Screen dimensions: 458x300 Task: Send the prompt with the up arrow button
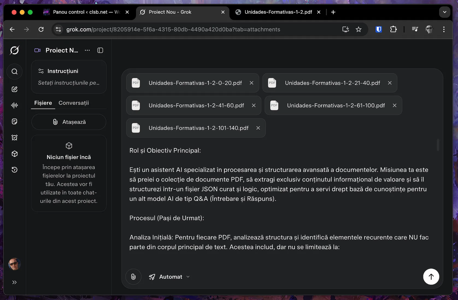(431, 277)
